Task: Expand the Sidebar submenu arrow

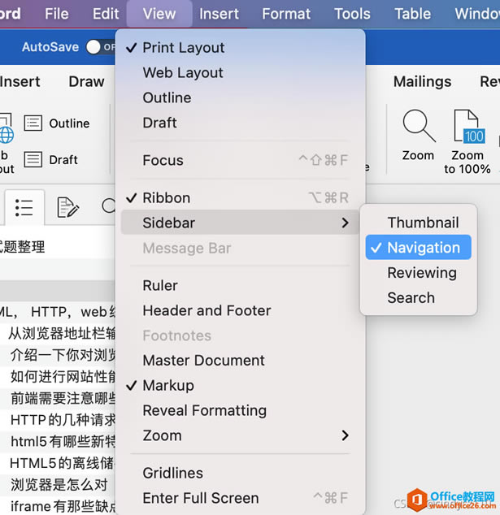Action: click(345, 223)
